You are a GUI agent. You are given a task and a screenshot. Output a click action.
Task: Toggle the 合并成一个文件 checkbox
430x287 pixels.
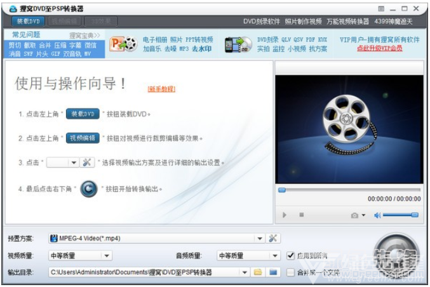[290, 272]
